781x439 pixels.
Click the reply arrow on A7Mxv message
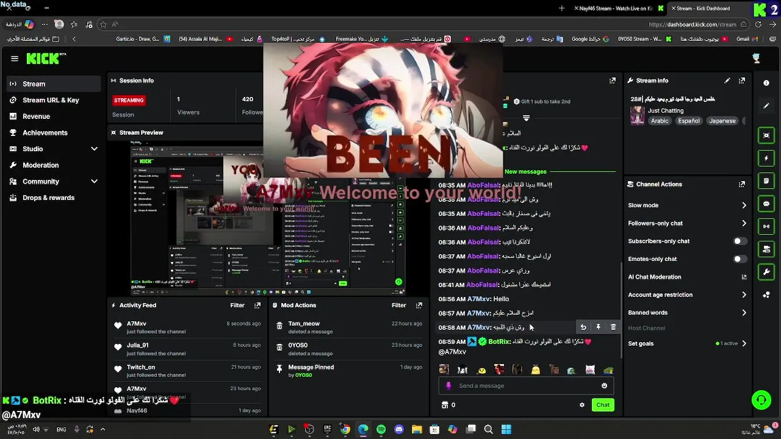583,327
